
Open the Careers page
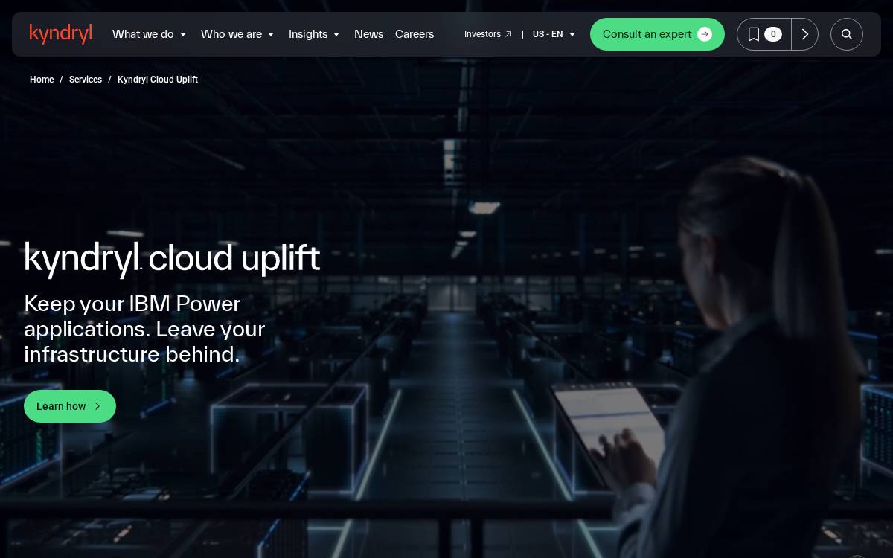(x=415, y=34)
